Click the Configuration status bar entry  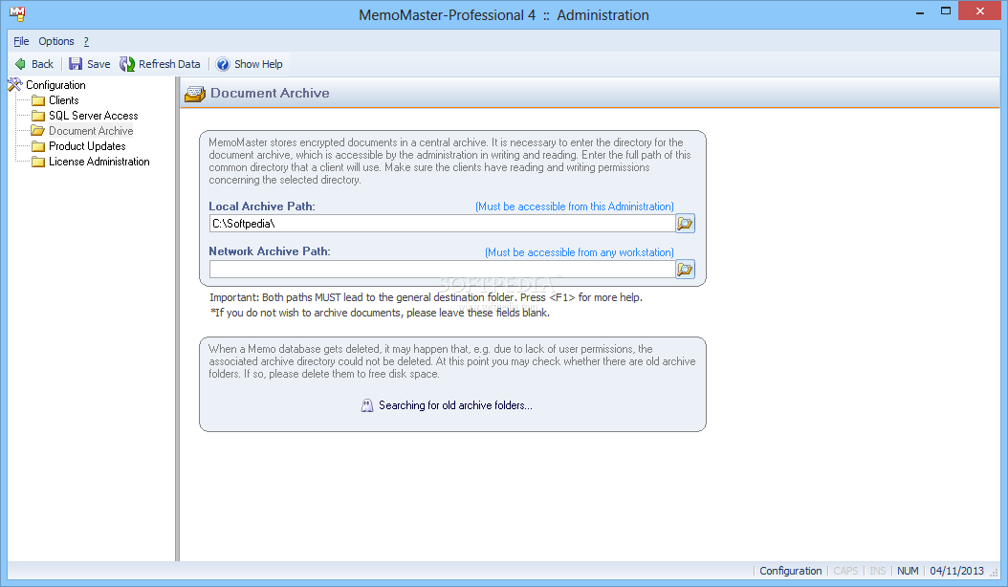[791, 571]
